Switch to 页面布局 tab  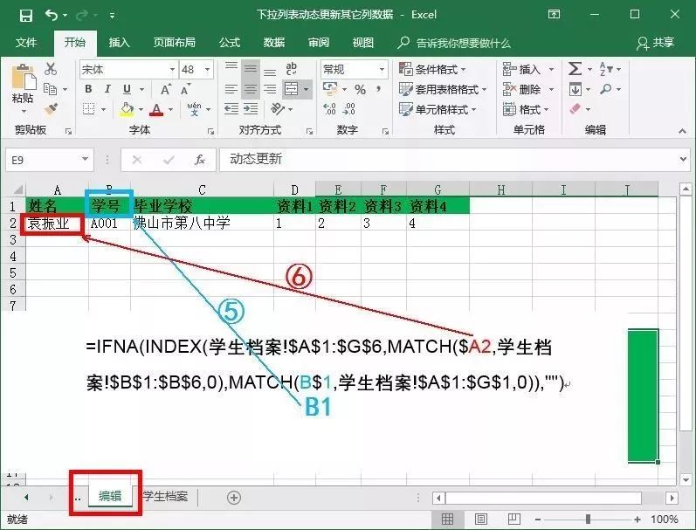tap(175, 42)
